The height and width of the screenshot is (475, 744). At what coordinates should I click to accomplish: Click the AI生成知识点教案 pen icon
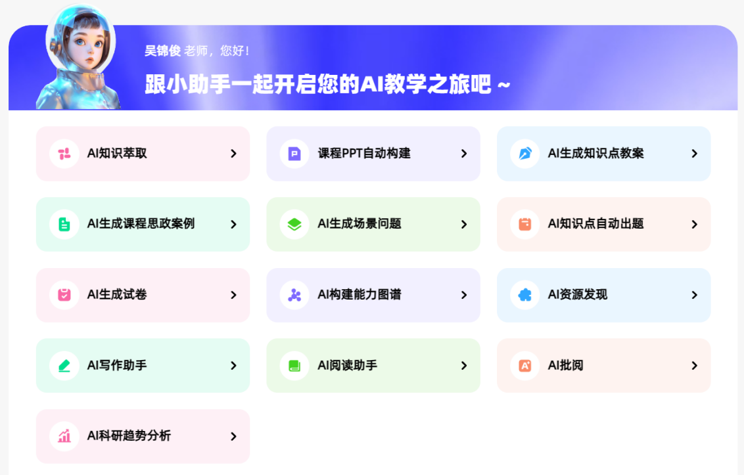(525, 154)
